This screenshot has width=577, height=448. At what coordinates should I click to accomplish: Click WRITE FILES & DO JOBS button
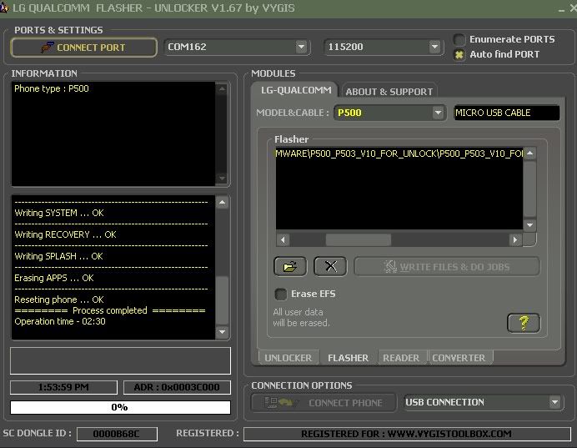point(447,266)
